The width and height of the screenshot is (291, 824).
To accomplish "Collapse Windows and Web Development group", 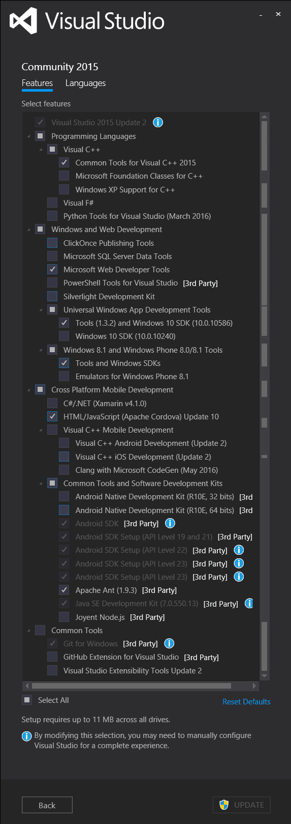I will (x=29, y=230).
